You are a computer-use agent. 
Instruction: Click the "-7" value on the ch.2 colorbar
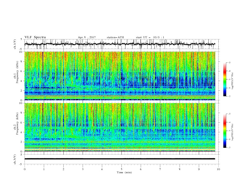[229, 148]
